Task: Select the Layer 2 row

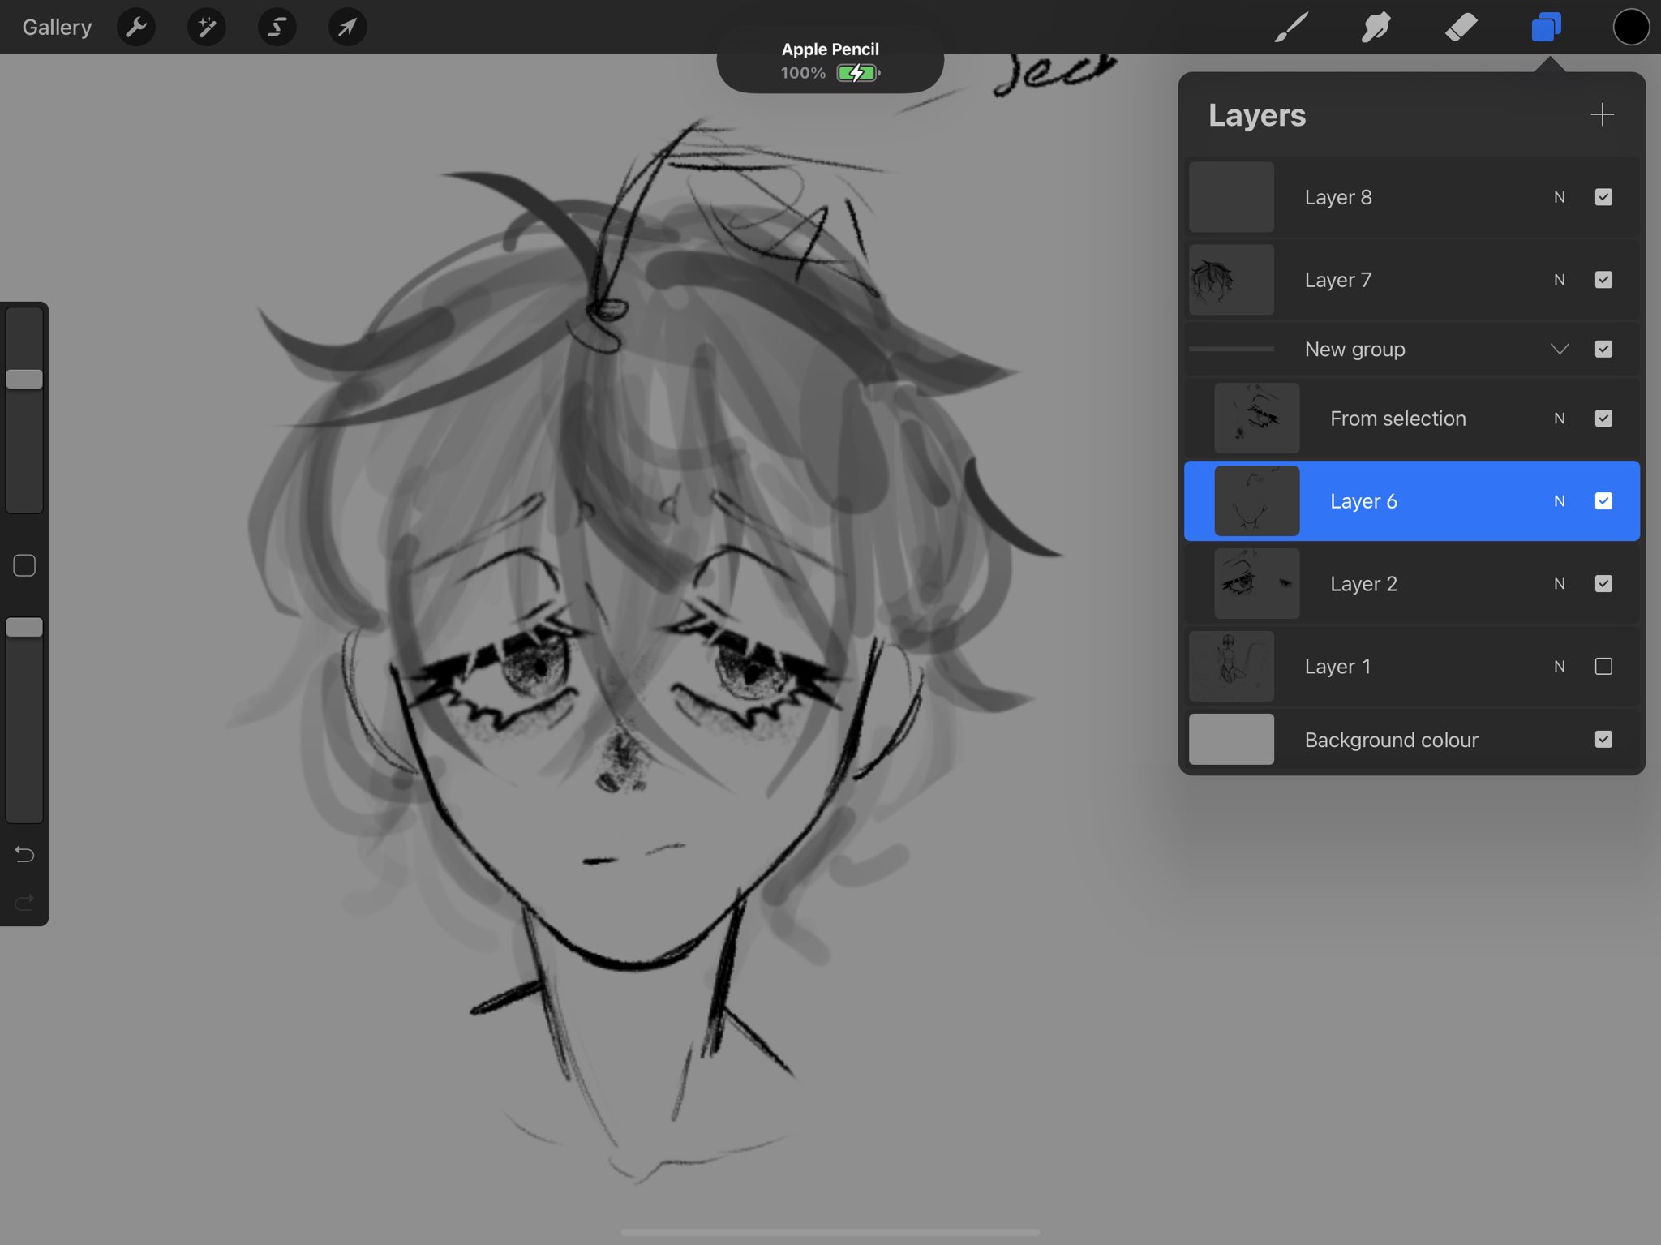Action: coord(1411,584)
